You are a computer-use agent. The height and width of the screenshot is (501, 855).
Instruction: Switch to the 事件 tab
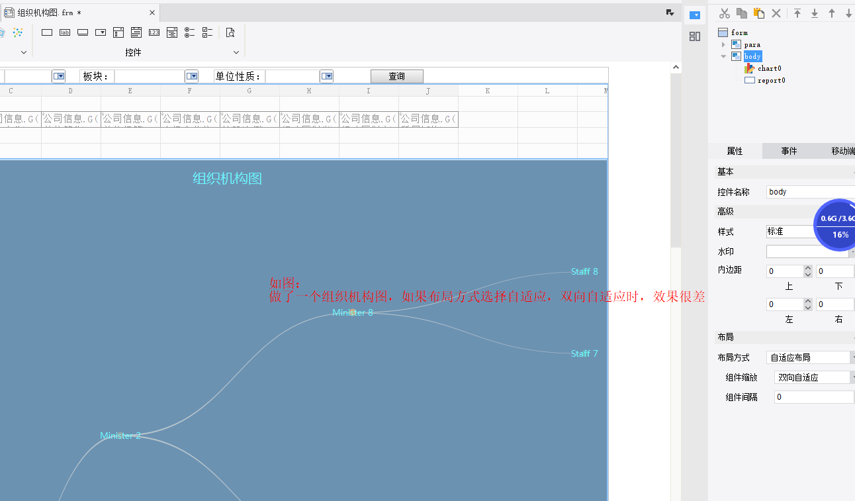tap(789, 151)
